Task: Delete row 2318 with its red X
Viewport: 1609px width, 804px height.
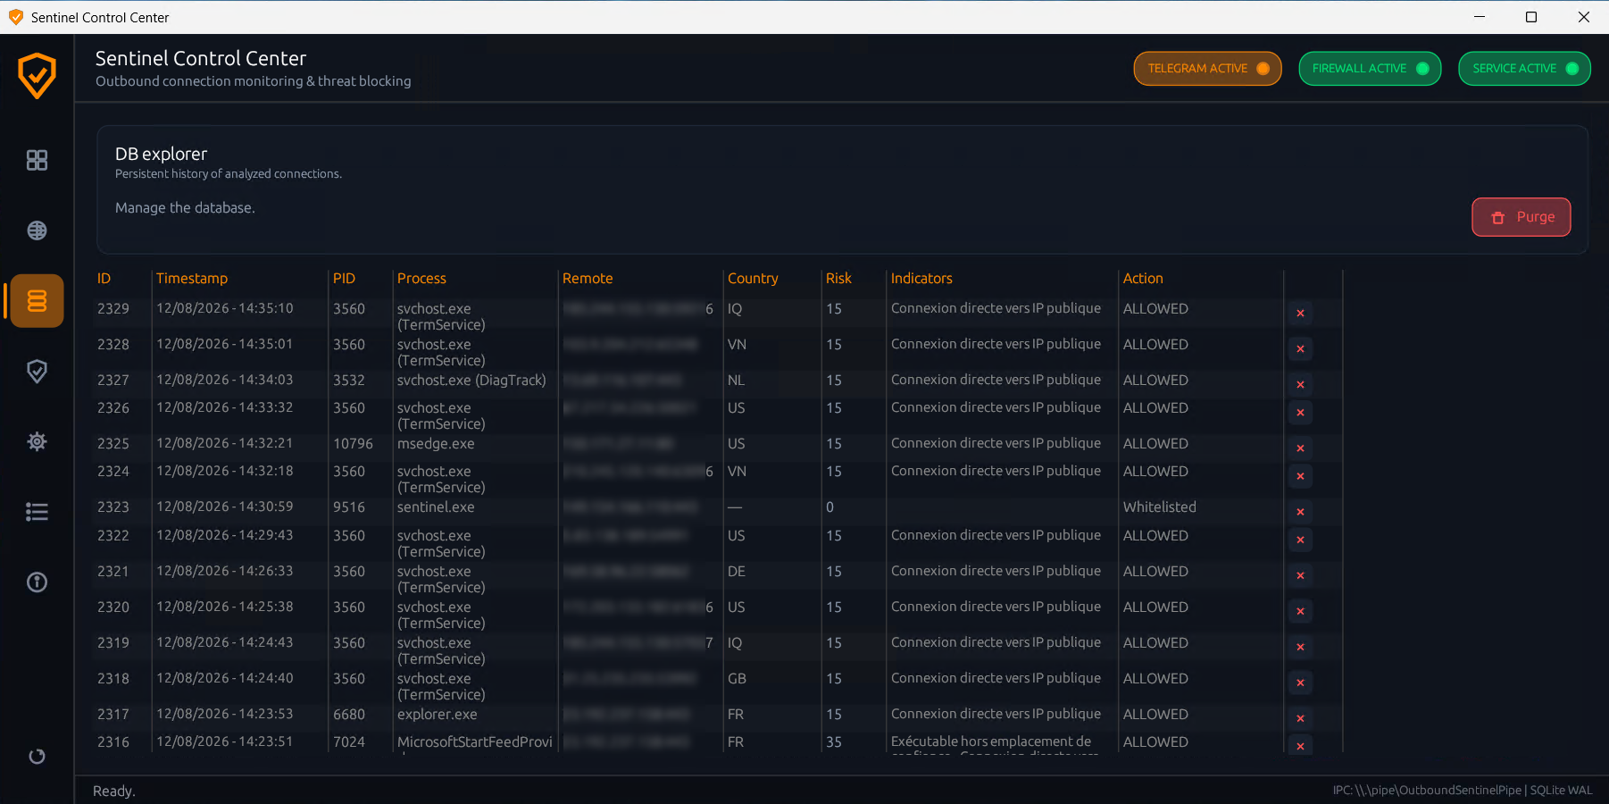Action: point(1300,683)
